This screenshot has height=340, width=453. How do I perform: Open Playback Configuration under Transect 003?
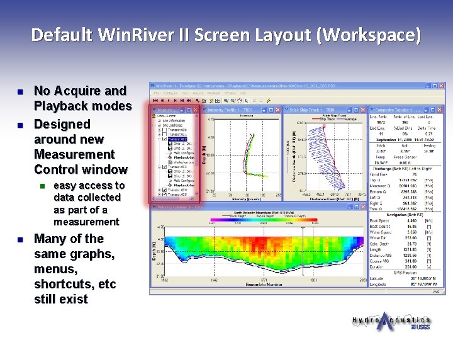[182, 185]
